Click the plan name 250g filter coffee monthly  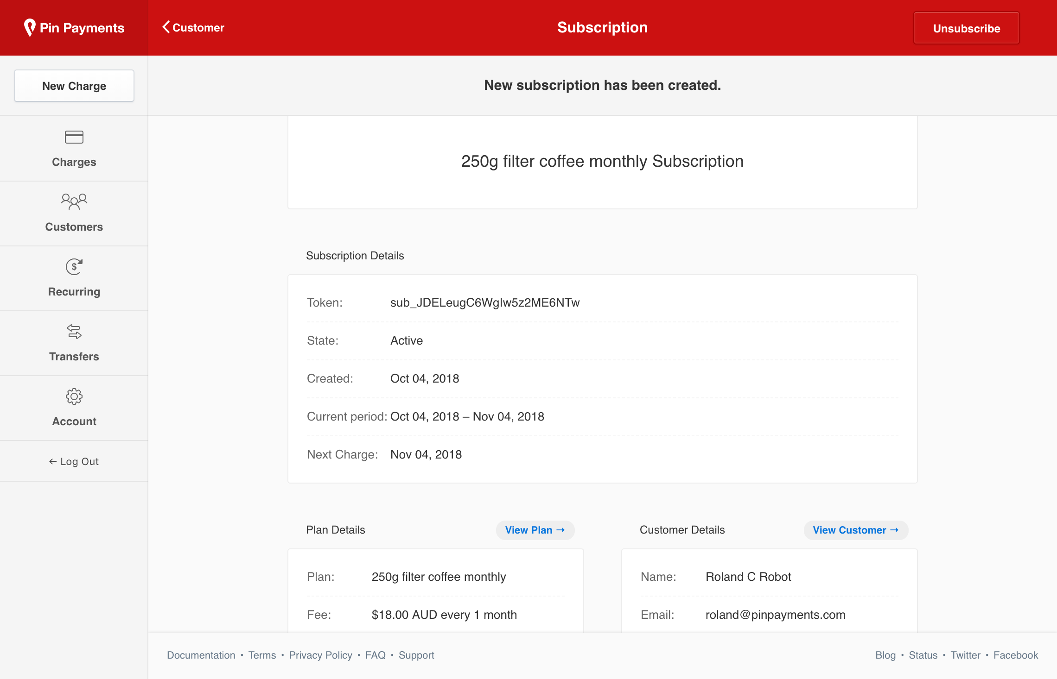point(439,577)
